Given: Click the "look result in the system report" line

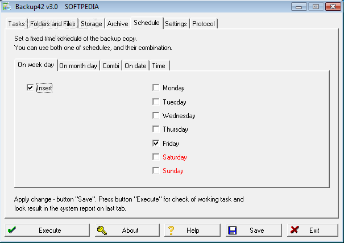Looking at the screenshot, I should (70, 208).
